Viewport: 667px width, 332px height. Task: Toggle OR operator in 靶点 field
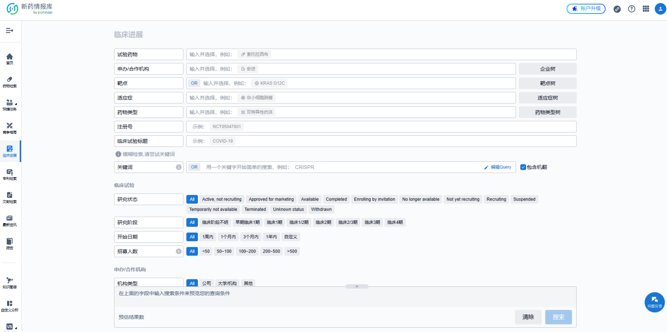[x=194, y=83]
